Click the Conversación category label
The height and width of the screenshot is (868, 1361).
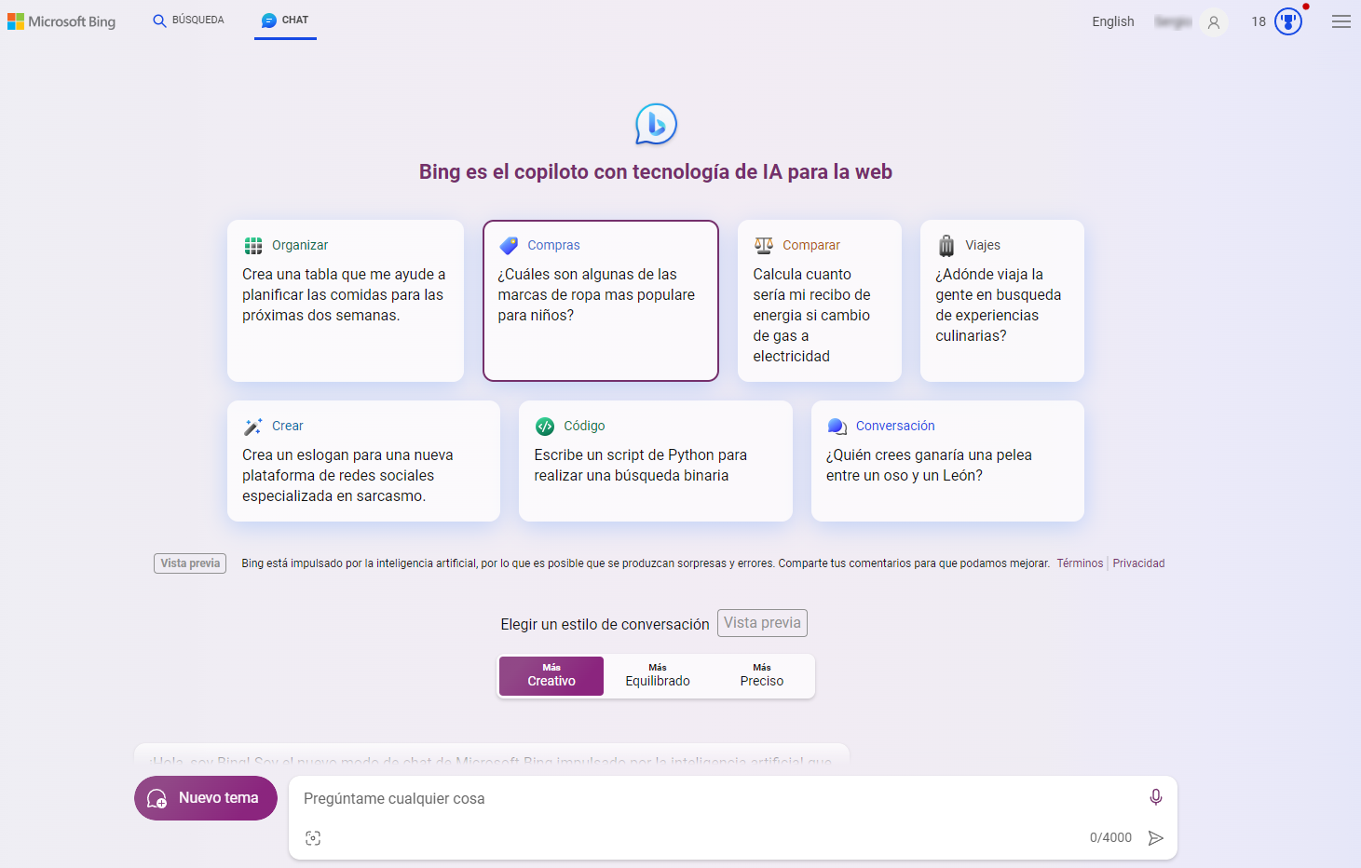coord(895,426)
